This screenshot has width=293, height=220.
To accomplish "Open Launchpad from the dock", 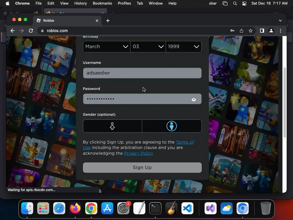I will [43, 208].
